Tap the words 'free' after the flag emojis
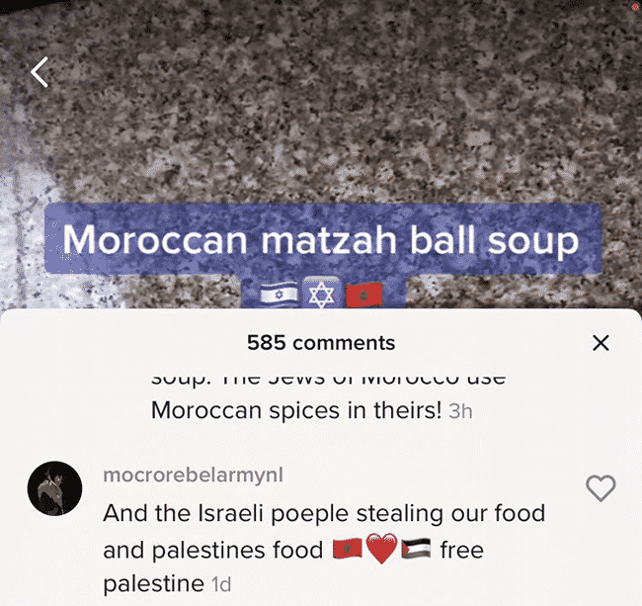Screen dimensions: 642x606 pos(462,550)
